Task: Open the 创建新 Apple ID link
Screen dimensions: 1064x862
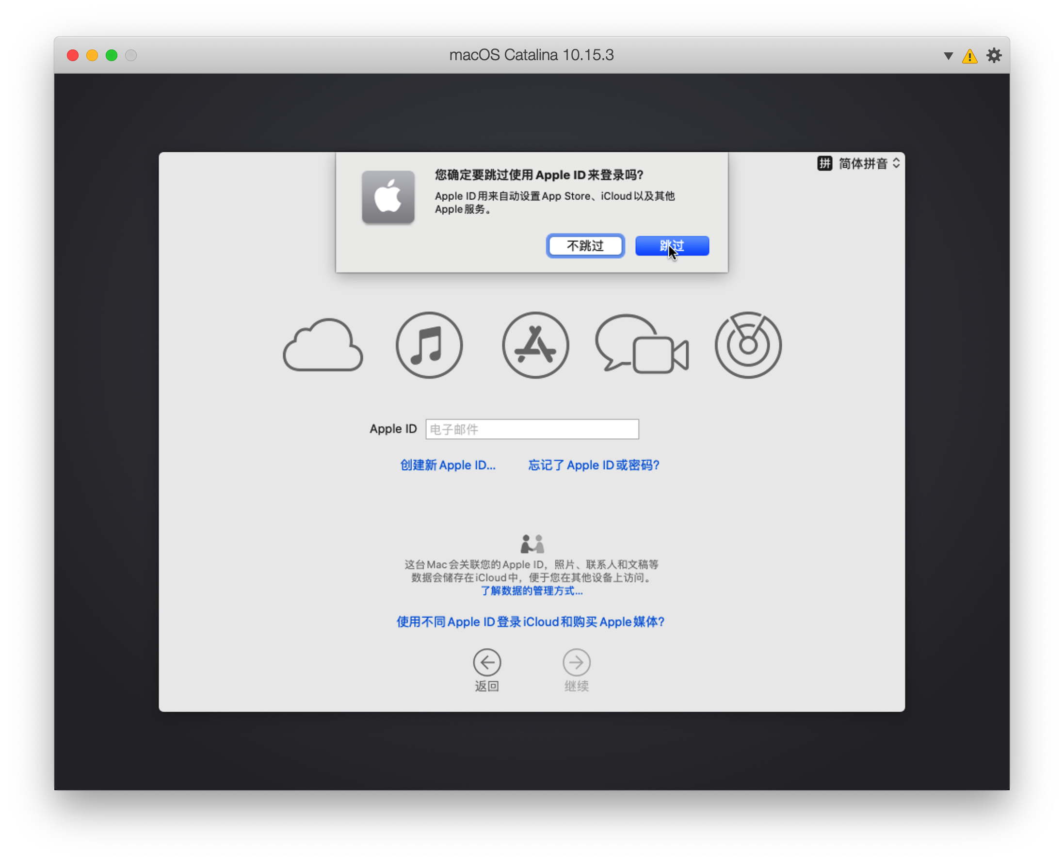Action: [448, 465]
